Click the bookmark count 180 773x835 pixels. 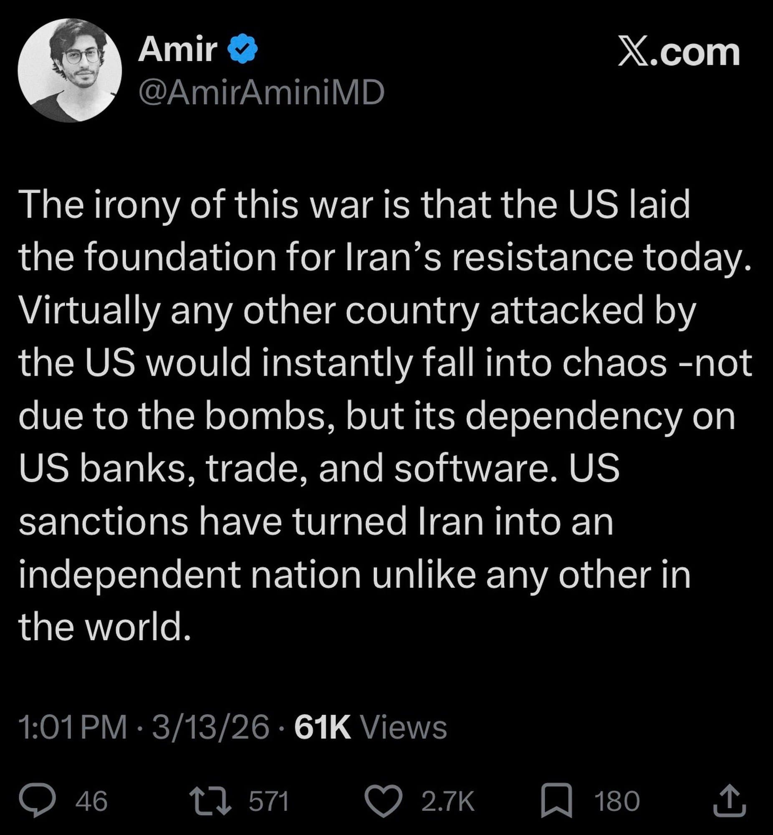coord(617,802)
